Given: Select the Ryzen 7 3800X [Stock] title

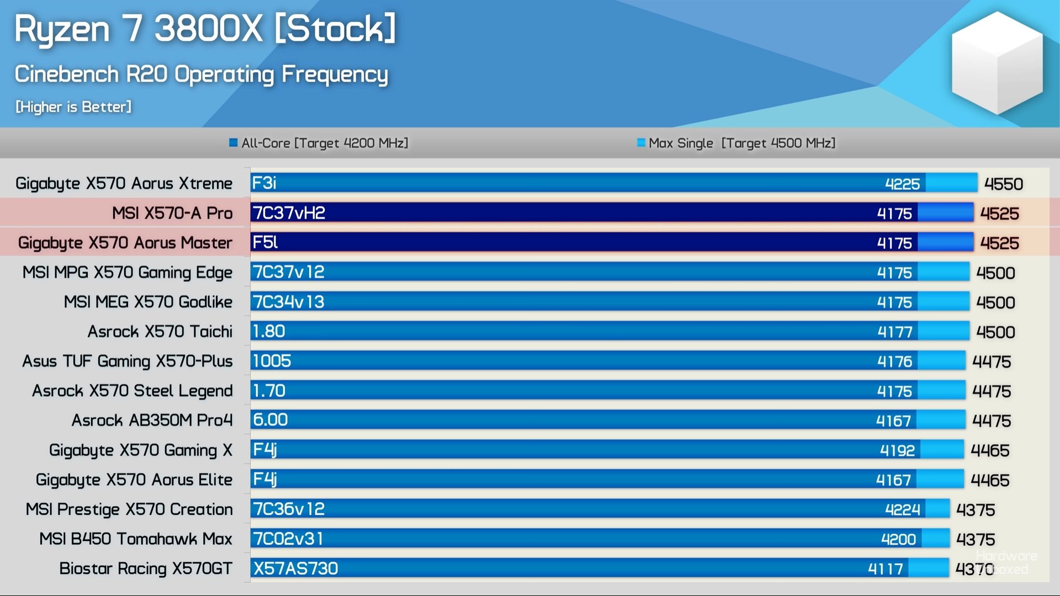Looking at the screenshot, I should pyautogui.click(x=205, y=29).
